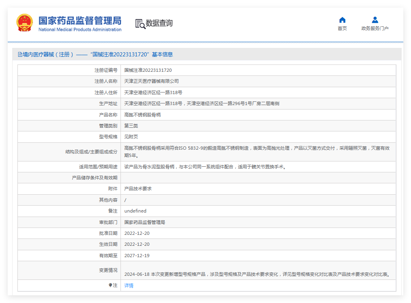Click management category 第三类
This screenshot has width=411, height=303.
coord(131,126)
